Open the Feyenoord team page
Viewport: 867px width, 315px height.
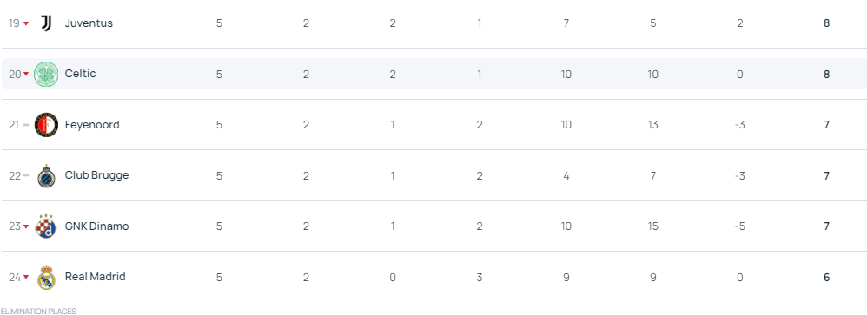92,124
